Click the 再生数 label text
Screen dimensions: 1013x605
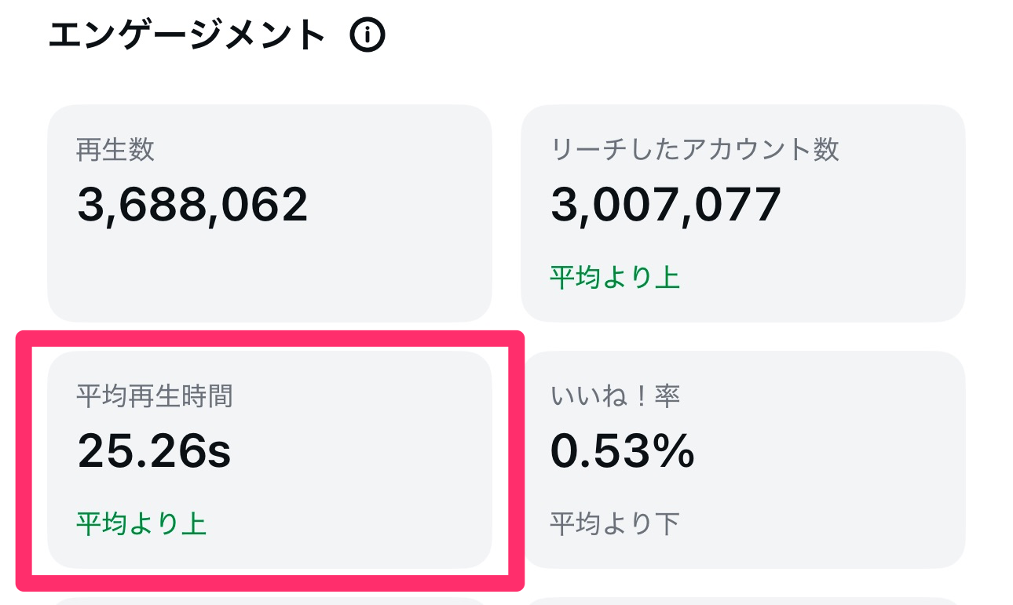tap(115, 149)
